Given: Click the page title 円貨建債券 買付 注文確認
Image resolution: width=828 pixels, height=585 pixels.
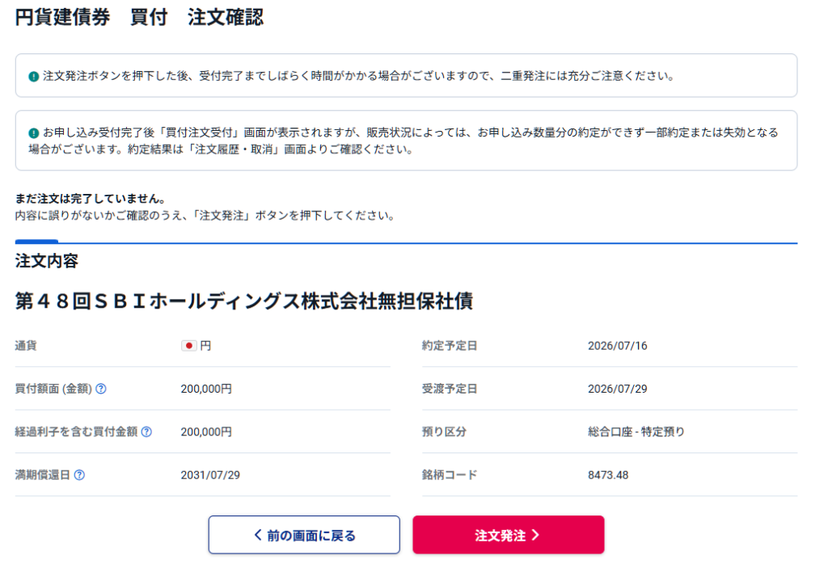Looking at the screenshot, I should coord(139,17).
